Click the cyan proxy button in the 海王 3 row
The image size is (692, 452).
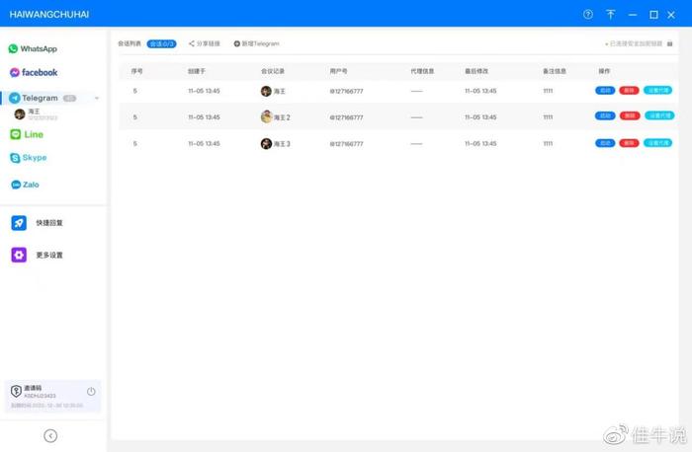[x=658, y=143]
